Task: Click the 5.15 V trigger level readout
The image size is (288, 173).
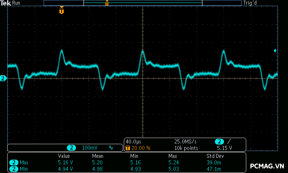Action: point(224,148)
